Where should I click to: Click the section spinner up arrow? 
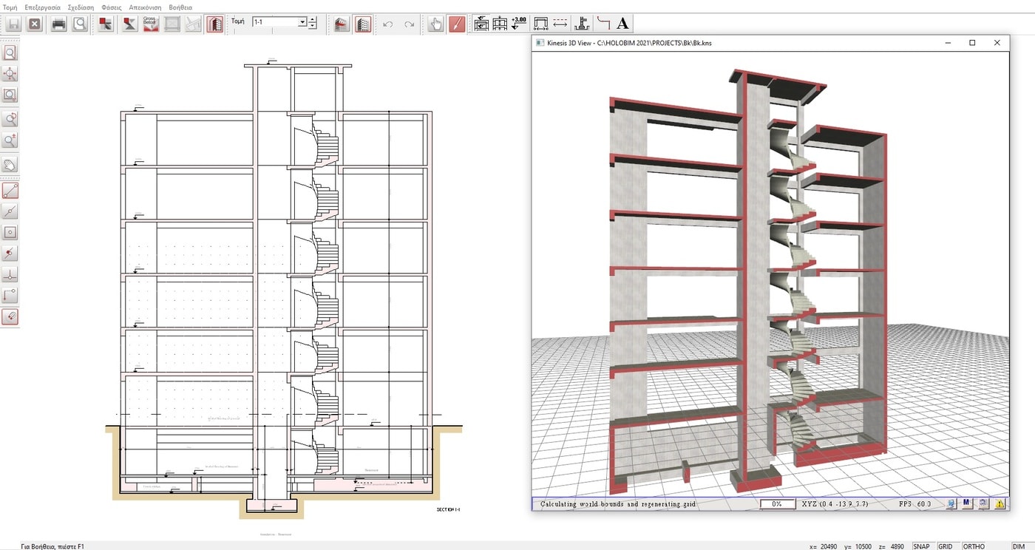click(x=312, y=20)
